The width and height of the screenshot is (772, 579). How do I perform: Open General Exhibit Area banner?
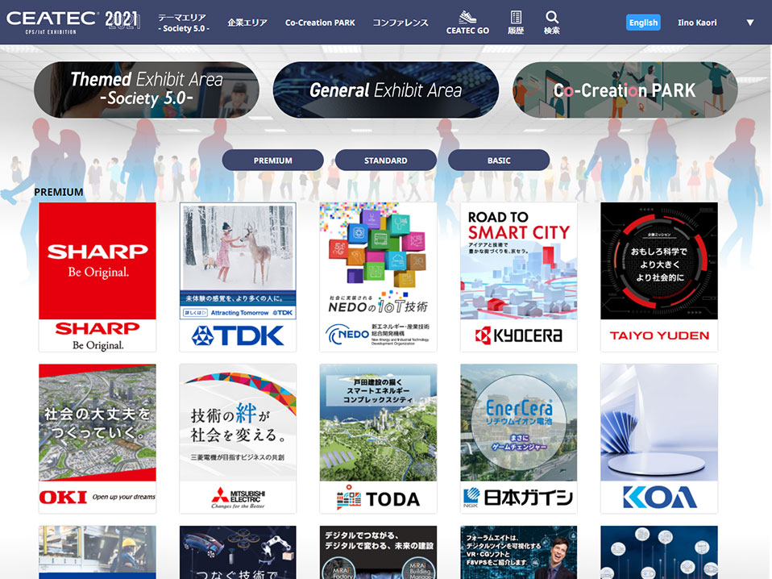[x=385, y=90]
